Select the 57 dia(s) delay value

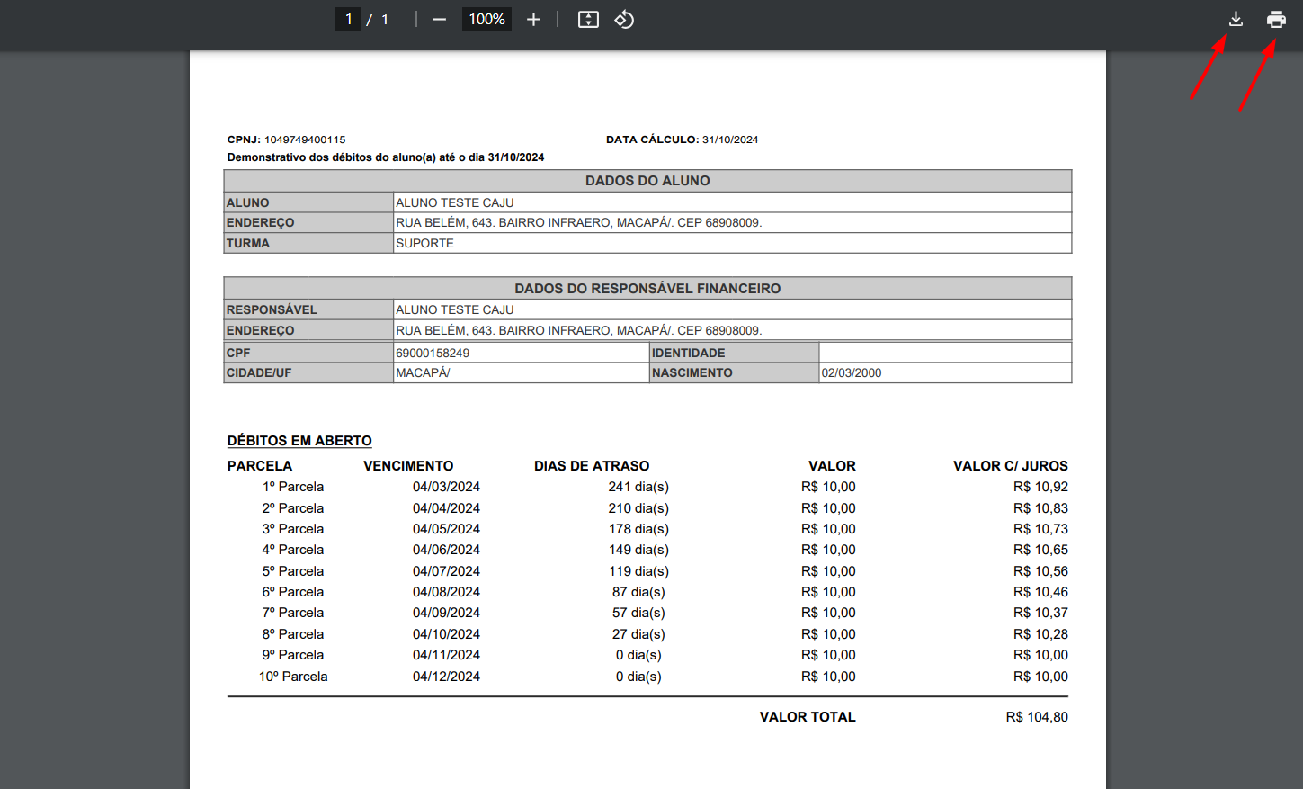click(x=638, y=613)
